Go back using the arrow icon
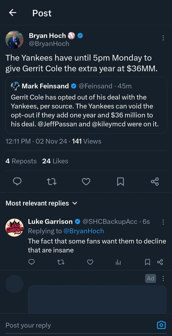 tap(12, 13)
